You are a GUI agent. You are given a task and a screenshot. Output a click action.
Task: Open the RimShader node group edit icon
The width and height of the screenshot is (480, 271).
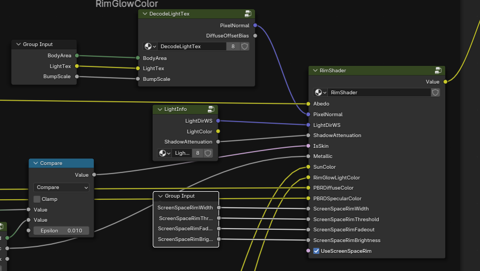[x=438, y=71]
